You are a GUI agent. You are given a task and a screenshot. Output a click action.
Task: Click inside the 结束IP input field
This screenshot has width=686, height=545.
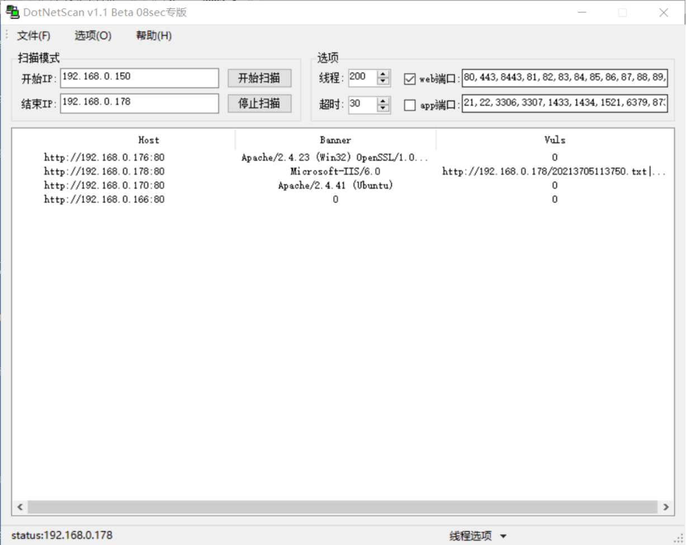139,103
